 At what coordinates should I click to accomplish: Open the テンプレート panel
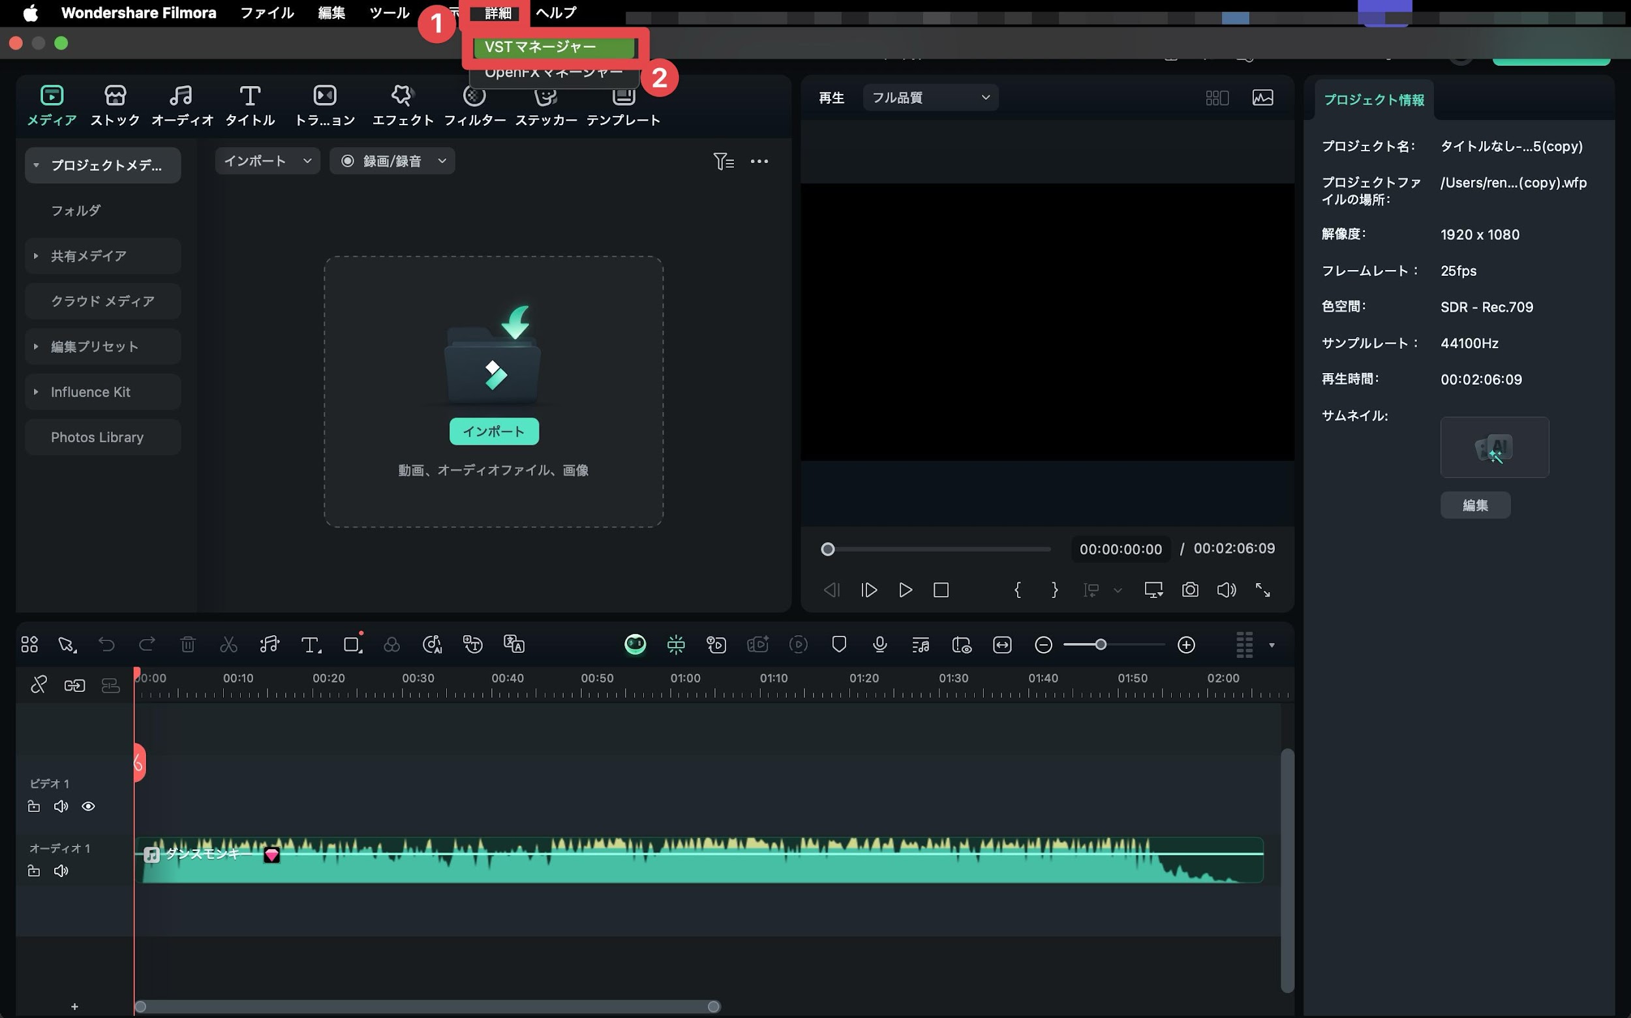point(623,104)
